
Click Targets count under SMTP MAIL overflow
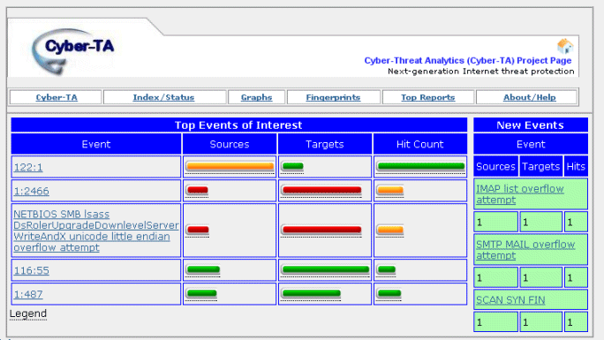click(x=540, y=277)
